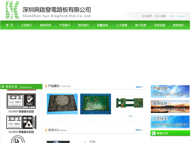191x143 pixels.
Task: Open the 客户反馈 menu item
Action: point(141,25)
